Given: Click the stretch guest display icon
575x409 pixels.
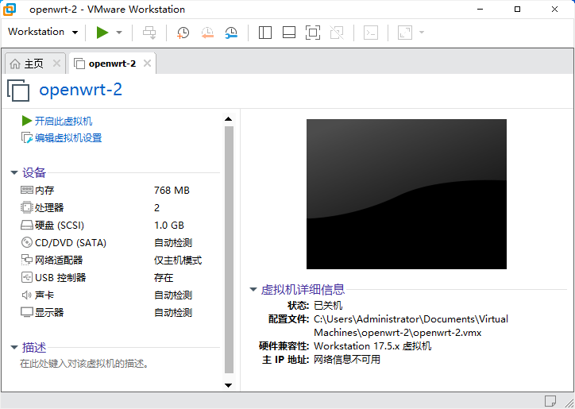Looking at the screenshot, I should 405,33.
